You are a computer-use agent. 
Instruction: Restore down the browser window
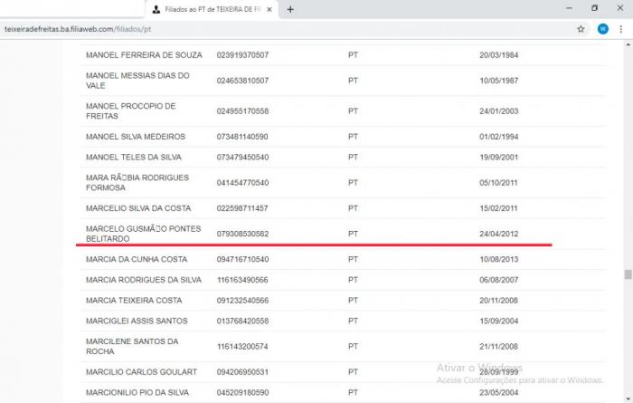coord(594,8)
